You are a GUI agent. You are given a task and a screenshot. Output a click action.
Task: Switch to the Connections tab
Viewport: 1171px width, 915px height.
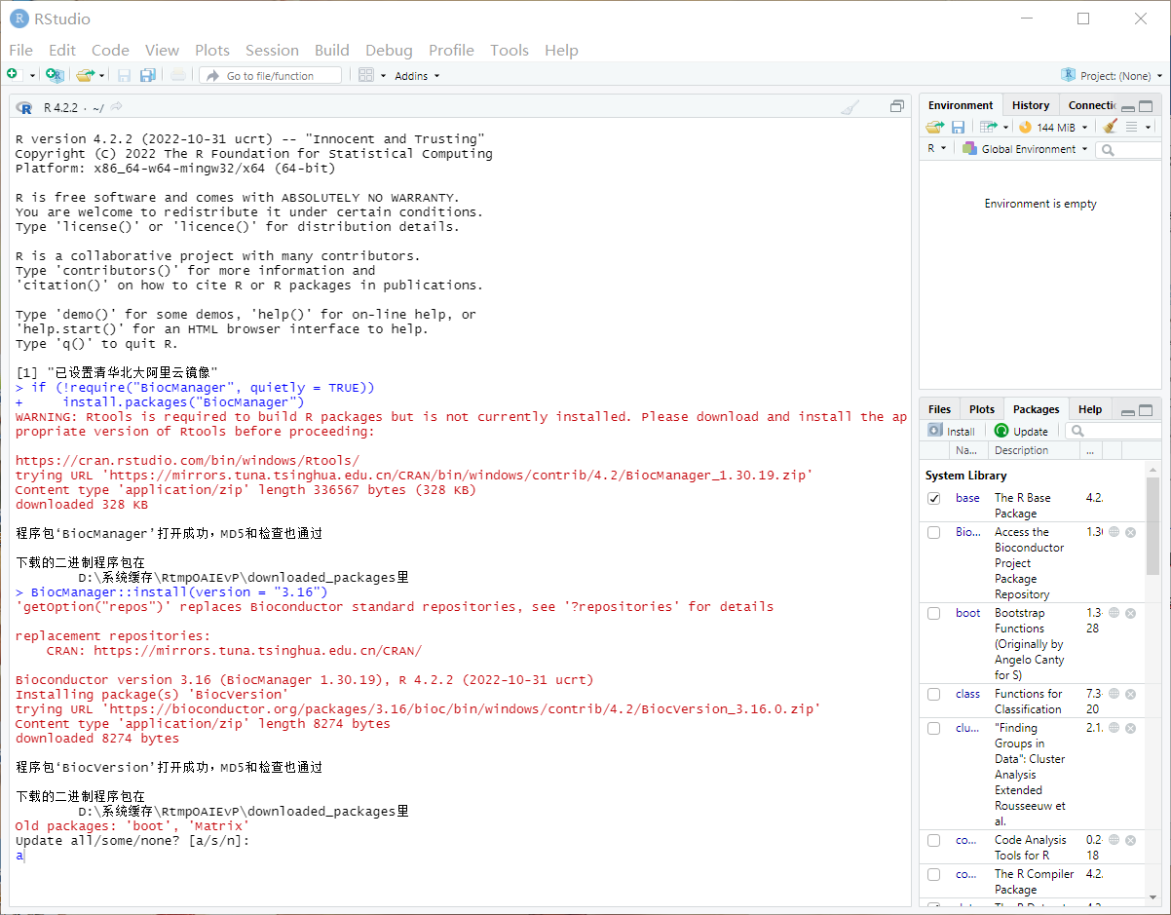click(1092, 105)
